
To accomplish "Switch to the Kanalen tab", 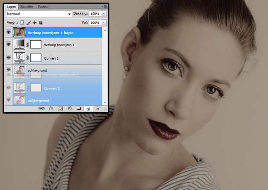I will click(x=27, y=6).
